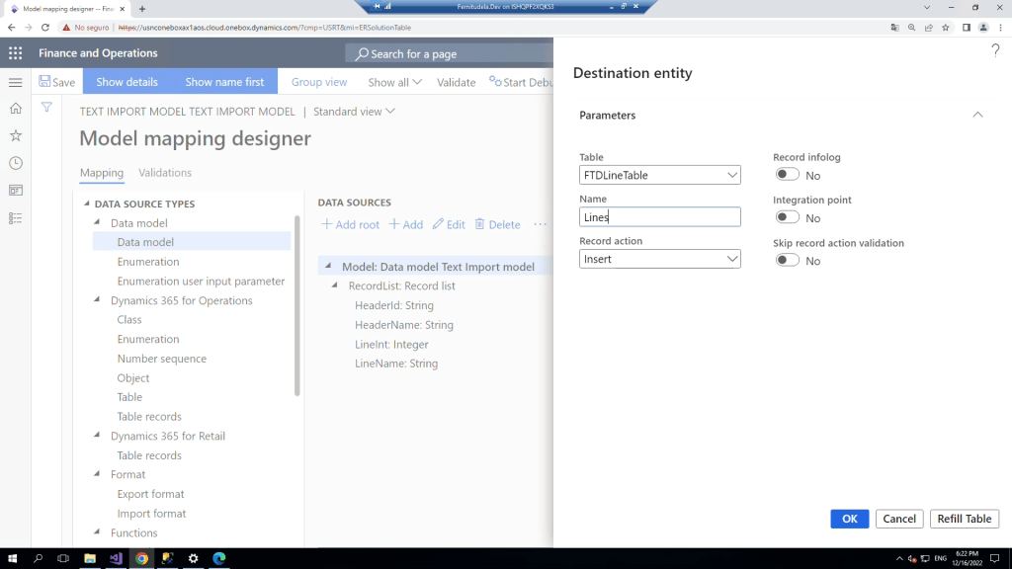
Task: Click Show name first in toolbar
Action: pos(224,82)
